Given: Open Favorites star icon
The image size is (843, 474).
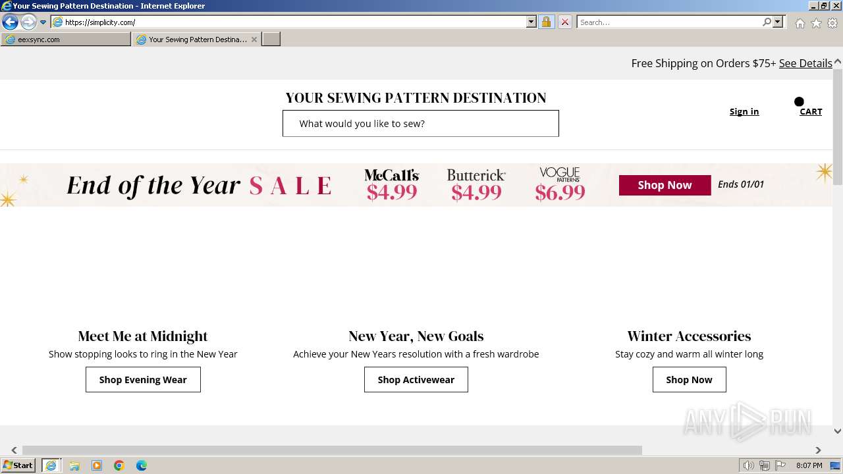Looking at the screenshot, I should click(816, 23).
